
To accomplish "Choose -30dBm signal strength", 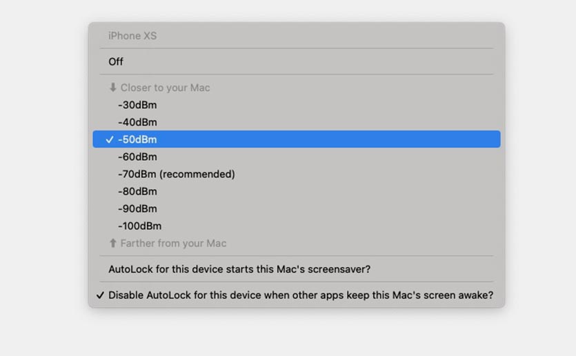I will coord(137,105).
